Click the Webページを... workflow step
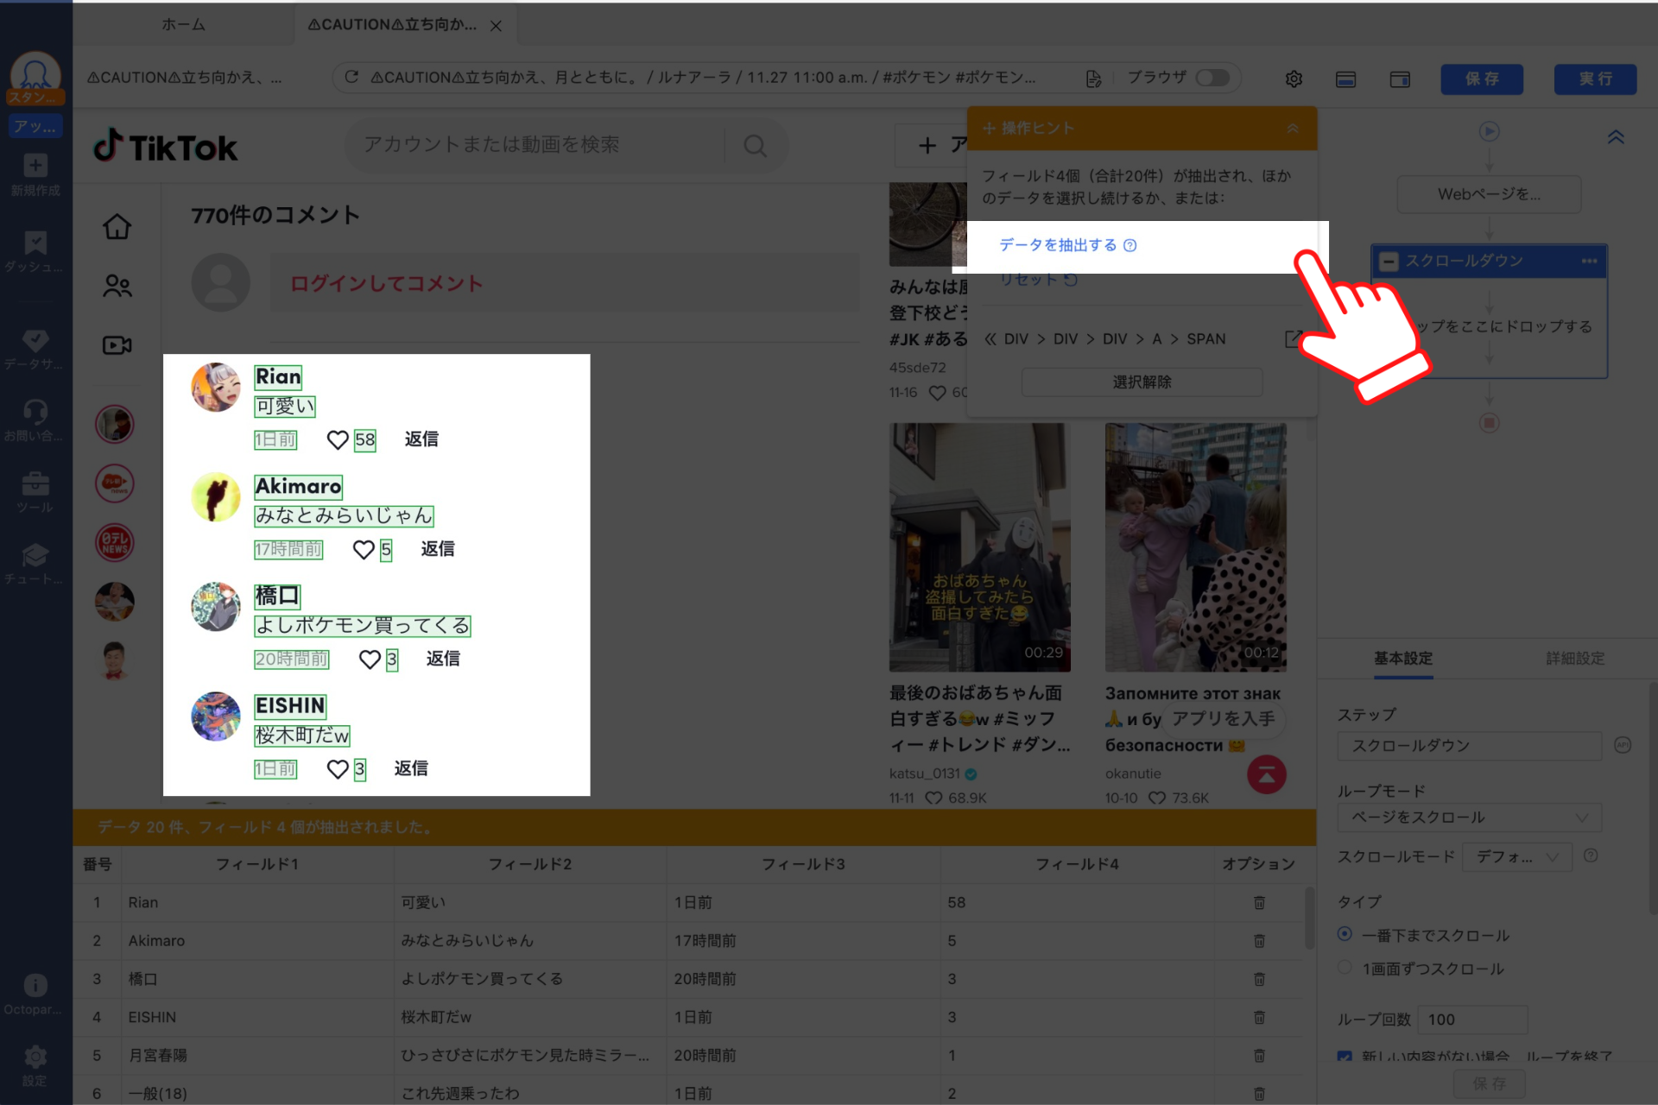 (x=1489, y=194)
